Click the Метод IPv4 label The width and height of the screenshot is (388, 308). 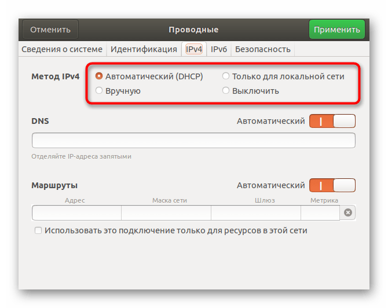[55, 76]
